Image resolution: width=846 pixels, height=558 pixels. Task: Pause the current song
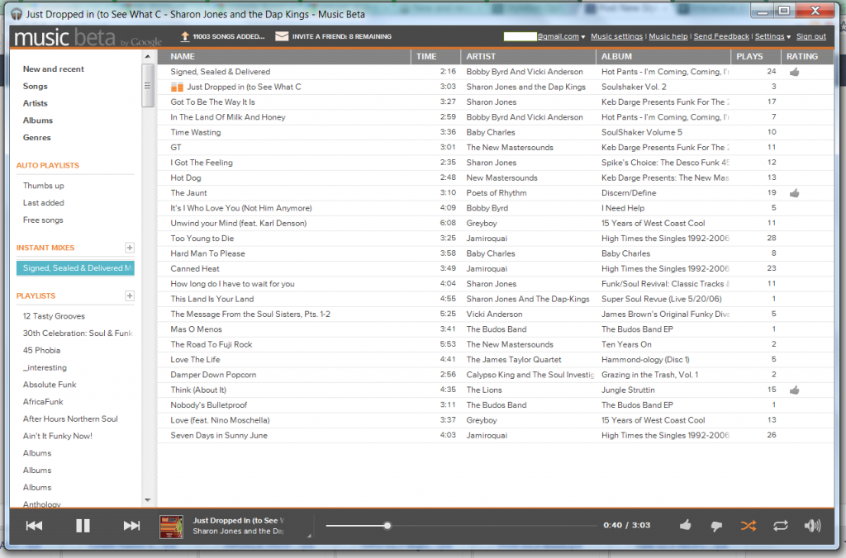click(83, 526)
